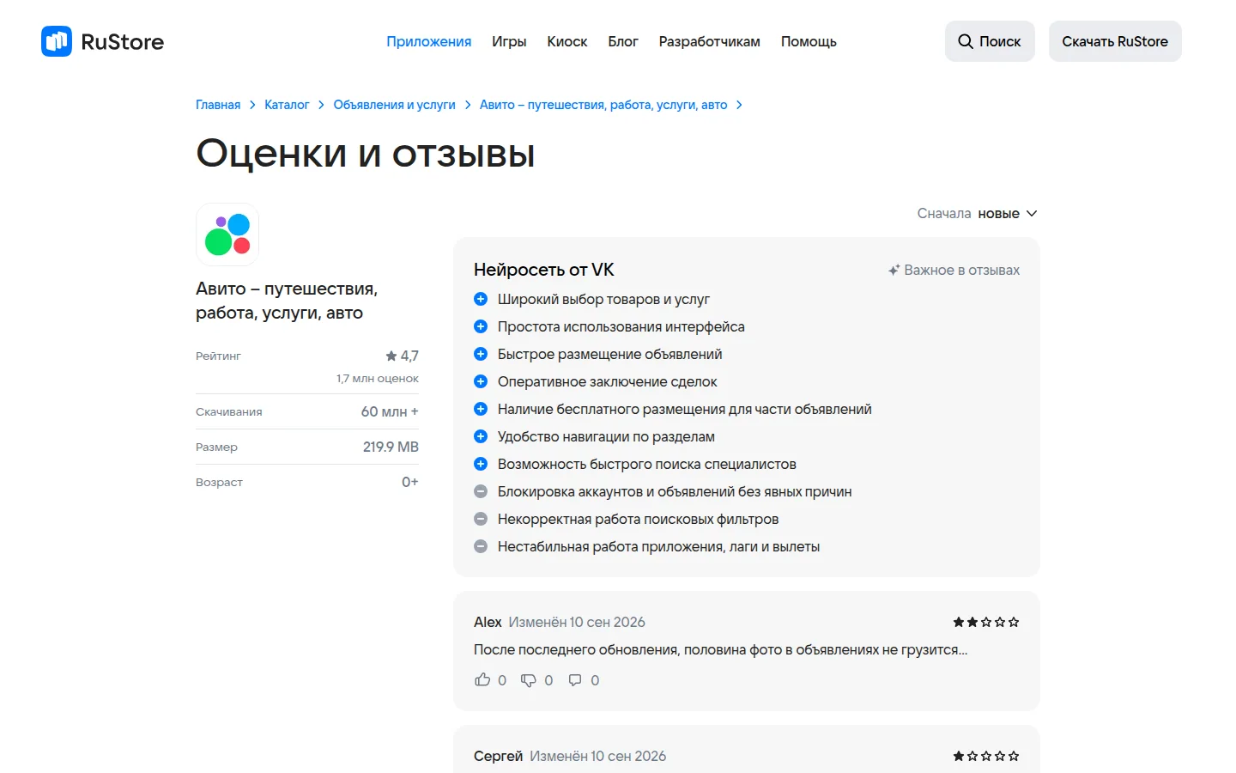Open the Киоск section
This screenshot has height=773, width=1236.
click(x=567, y=41)
